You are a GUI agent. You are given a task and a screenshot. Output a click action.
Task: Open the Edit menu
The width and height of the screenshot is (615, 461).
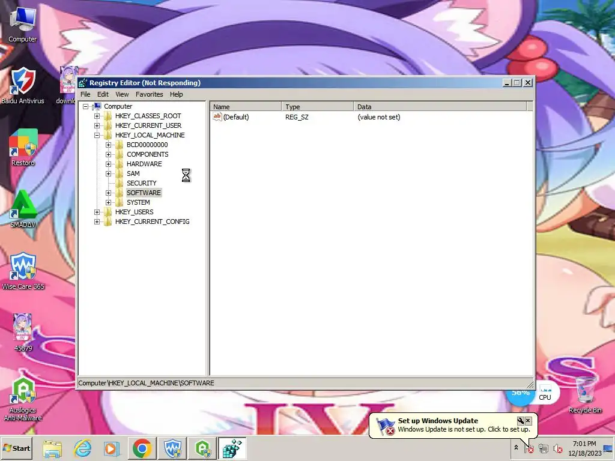pyautogui.click(x=103, y=94)
